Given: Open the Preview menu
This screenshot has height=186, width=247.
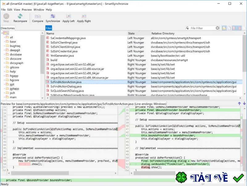Looking at the screenshot, I should pyautogui.click(x=27, y=10).
